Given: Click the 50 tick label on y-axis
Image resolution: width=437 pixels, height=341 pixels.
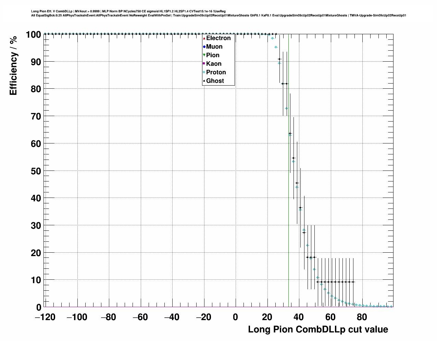Looking at the screenshot, I should coord(36,171).
